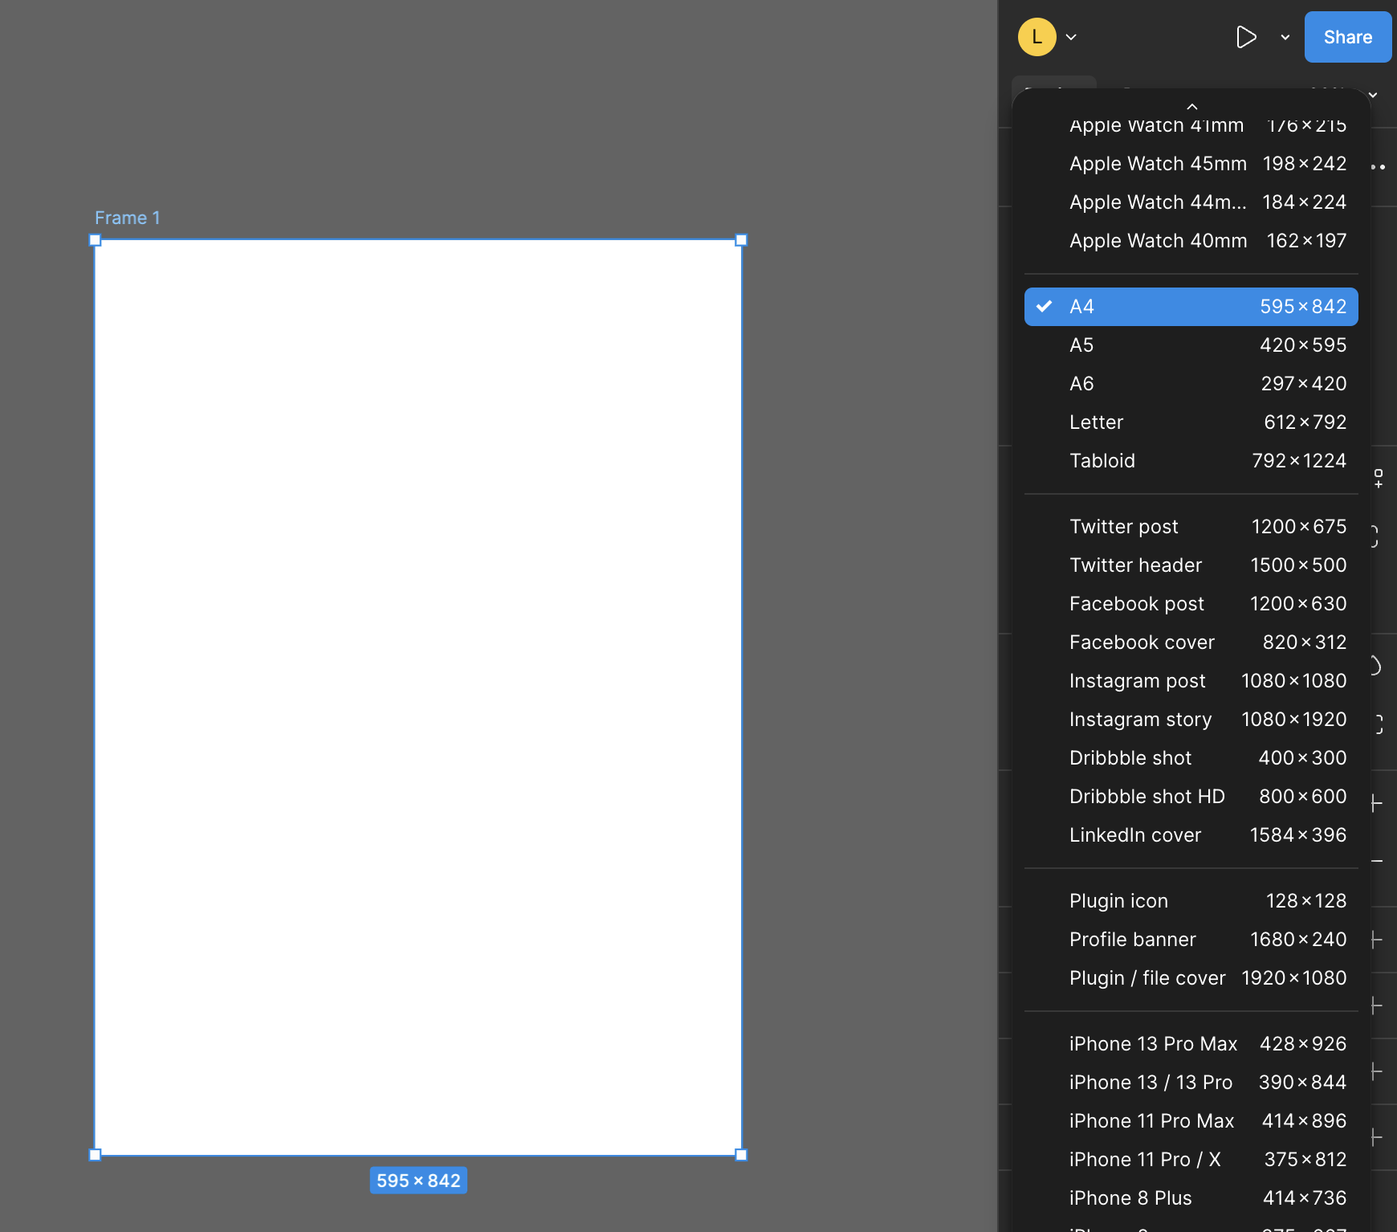This screenshot has height=1232, width=1397.
Task: Click the bottom-right resize handle of Frame 1
Action: [x=741, y=1155]
